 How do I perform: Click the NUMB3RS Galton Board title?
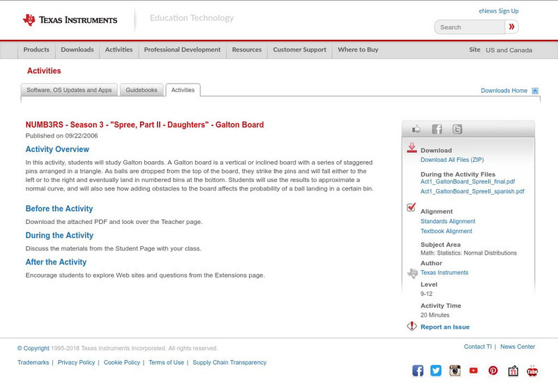click(144, 125)
